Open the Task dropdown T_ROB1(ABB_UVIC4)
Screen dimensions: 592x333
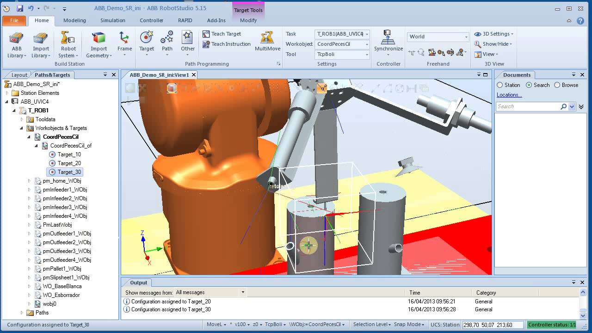pos(342,34)
